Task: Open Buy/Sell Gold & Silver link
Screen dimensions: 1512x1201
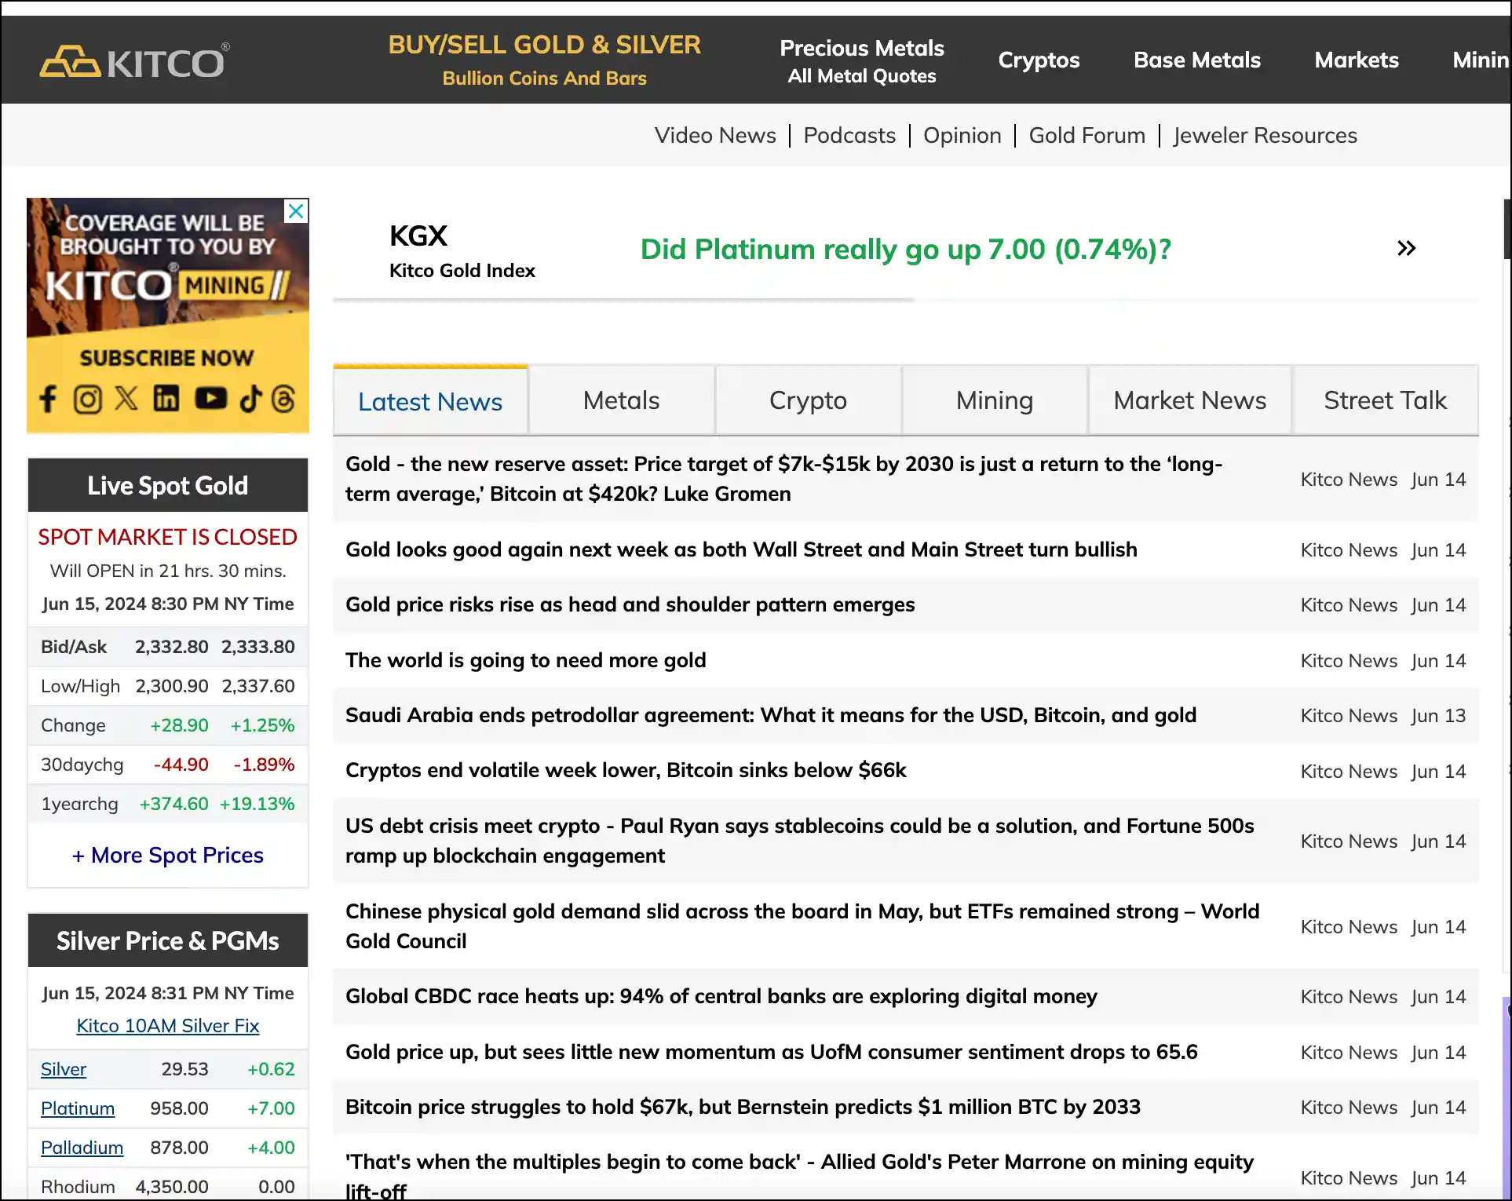Action: pyautogui.click(x=544, y=60)
